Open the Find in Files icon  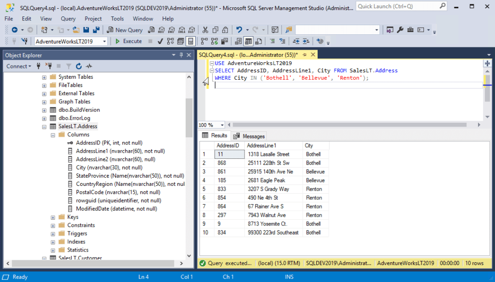click(x=289, y=30)
